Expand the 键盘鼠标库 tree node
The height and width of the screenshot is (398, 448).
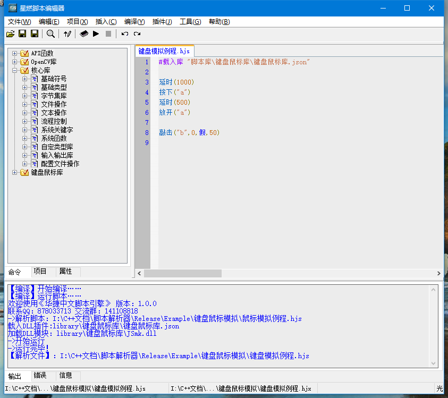pyautogui.click(x=14, y=172)
